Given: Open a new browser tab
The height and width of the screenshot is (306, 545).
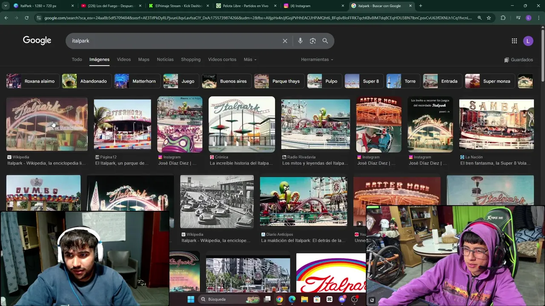Looking at the screenshot, I should (421, 6).
